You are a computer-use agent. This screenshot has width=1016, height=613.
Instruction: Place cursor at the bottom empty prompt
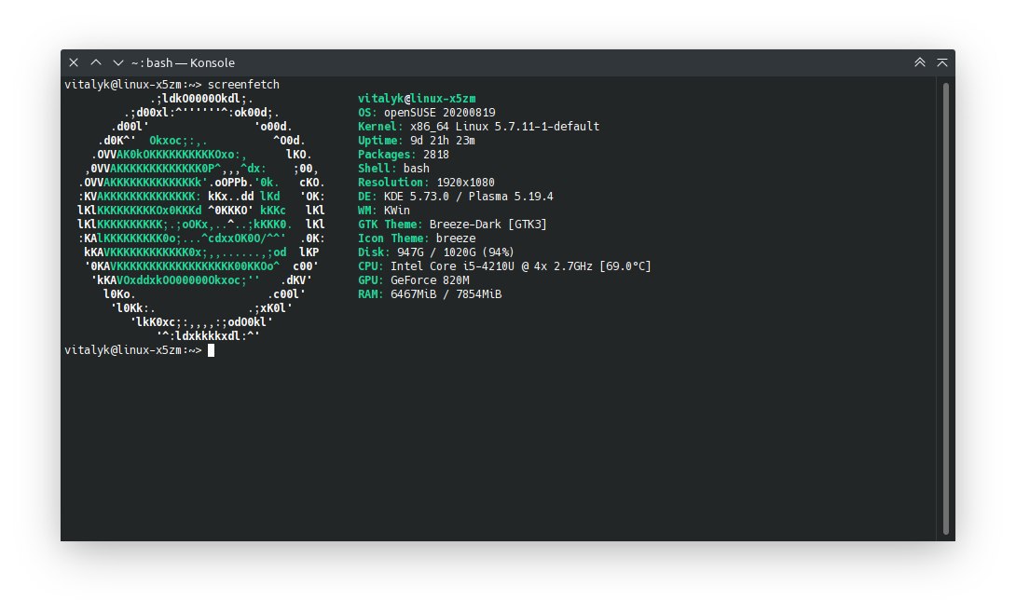point(211,350)
